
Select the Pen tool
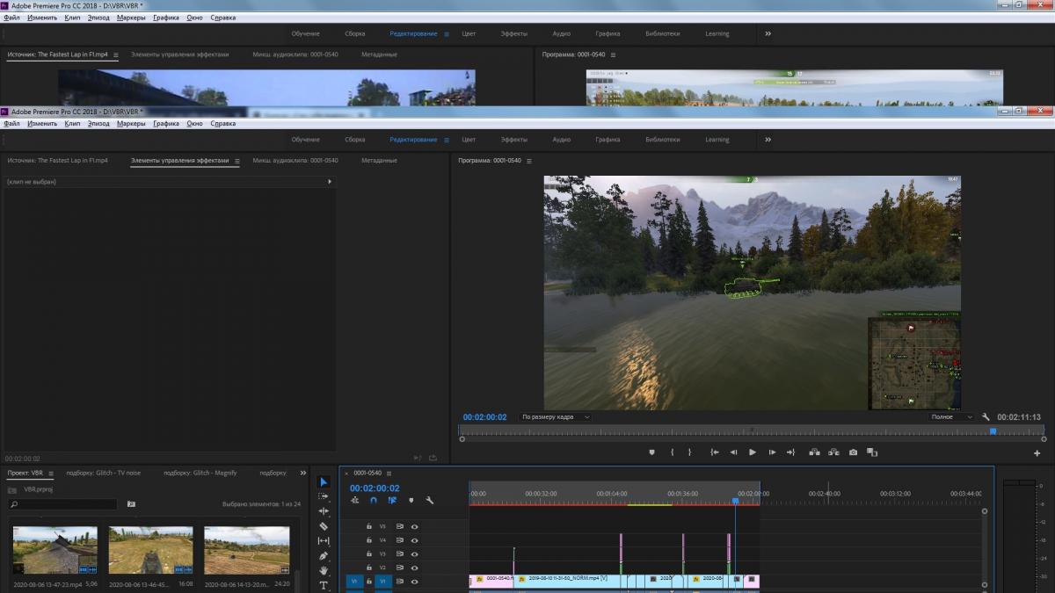[x=324, y=555]
